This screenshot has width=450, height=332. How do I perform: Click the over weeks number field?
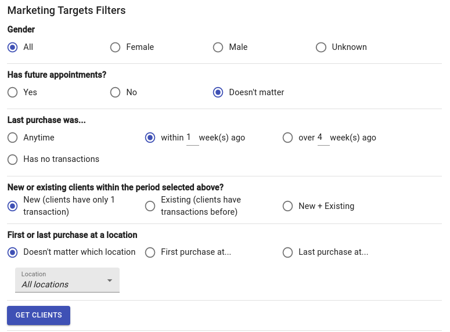point(323,138)
